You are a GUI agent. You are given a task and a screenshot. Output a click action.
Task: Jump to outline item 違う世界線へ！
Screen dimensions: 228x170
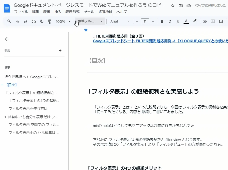(32, 77)
